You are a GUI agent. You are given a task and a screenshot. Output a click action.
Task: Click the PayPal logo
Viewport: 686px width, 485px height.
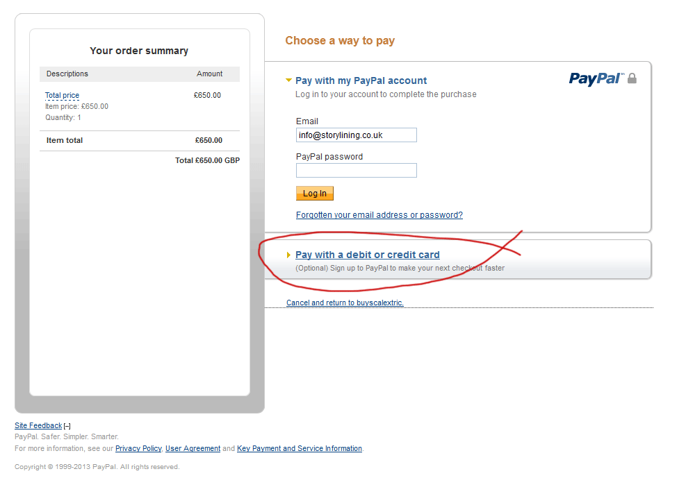(596, 78)
